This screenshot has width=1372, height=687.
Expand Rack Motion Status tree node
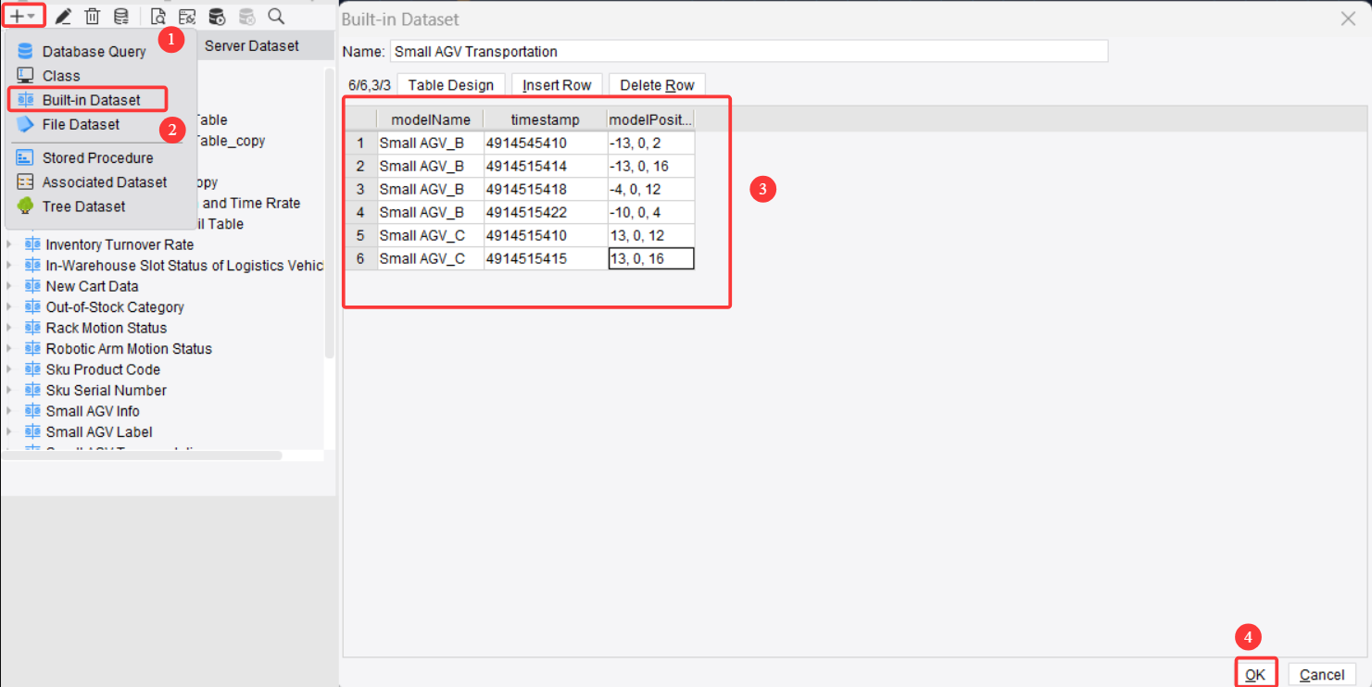click(10, 328)
